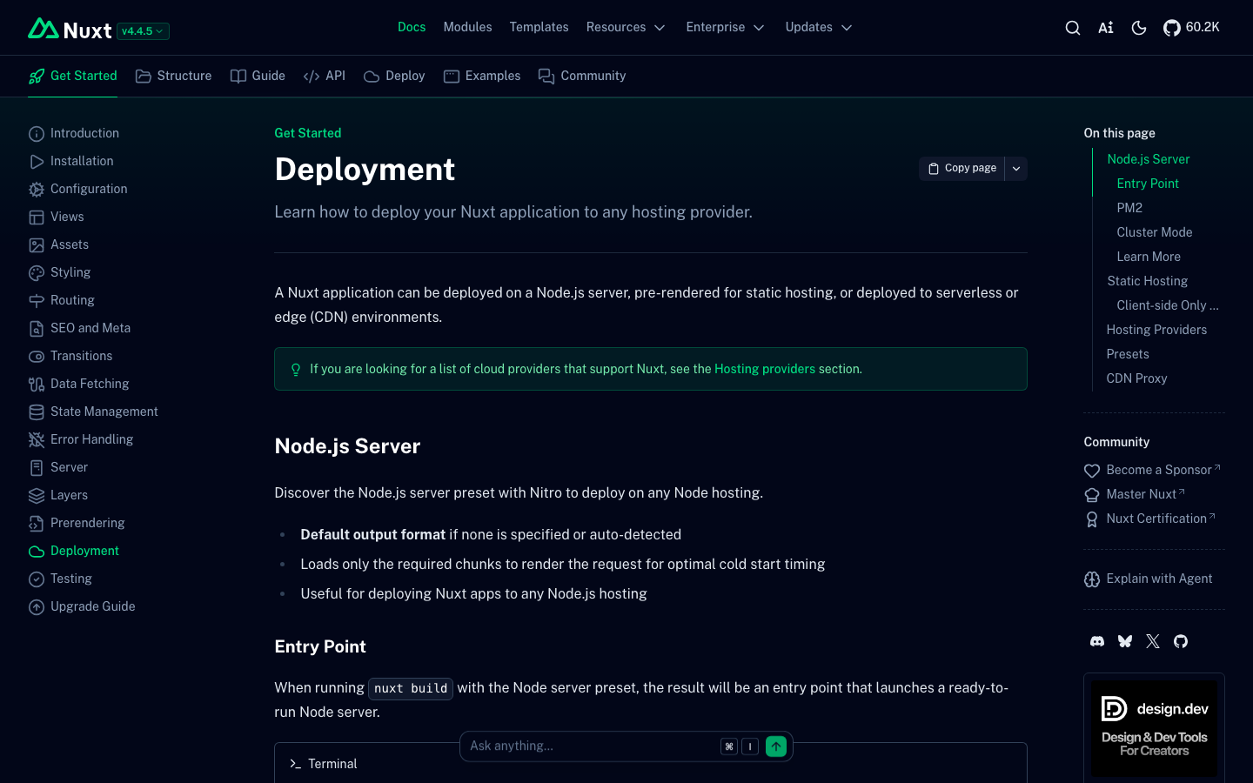
Task: Click the Layers stack icon in sidebar
Action: (x=37, y=496)
